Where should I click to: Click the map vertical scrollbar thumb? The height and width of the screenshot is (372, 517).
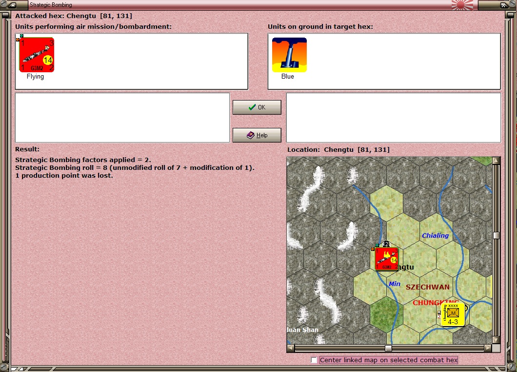tap(496, 235)
